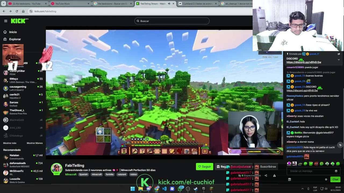
Task: Open recommended channel Natalan
Action: 23,157
